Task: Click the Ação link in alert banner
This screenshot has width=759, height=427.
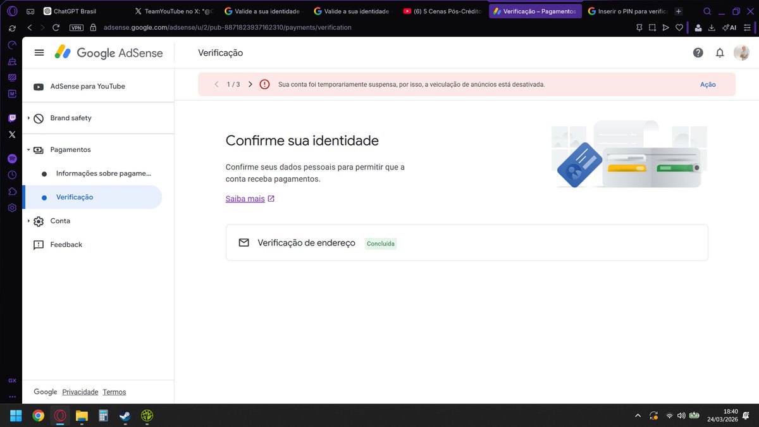Action: tap(708, 84)
